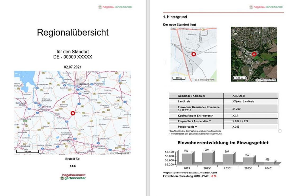Click the red marker on the satellite image
Screen dimensions: 294x196
pyautogui.click(x=254, y=54)
